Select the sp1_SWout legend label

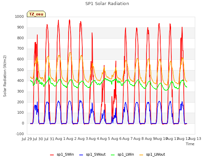coord(96,154)
